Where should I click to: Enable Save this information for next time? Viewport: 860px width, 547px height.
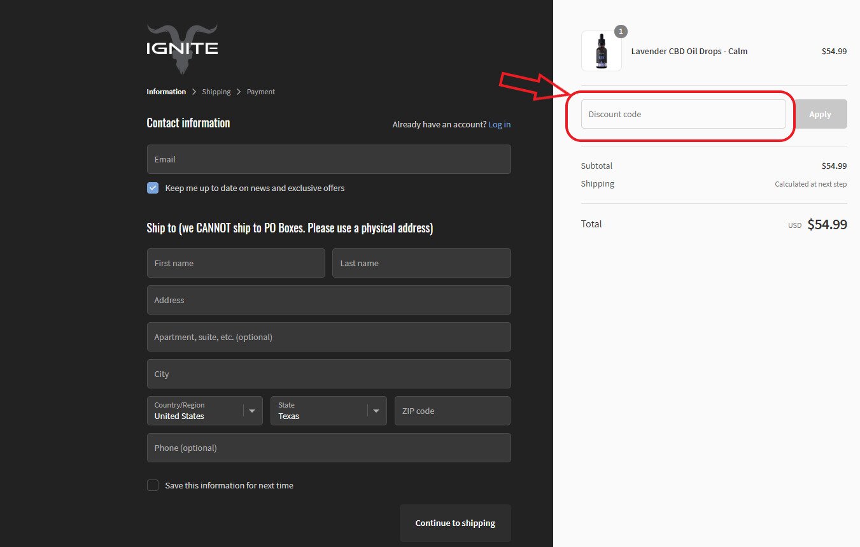tap(153, 485)
